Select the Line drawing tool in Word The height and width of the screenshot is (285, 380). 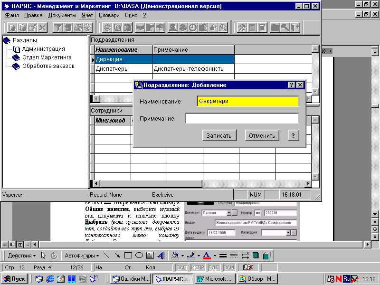[106, 256]
